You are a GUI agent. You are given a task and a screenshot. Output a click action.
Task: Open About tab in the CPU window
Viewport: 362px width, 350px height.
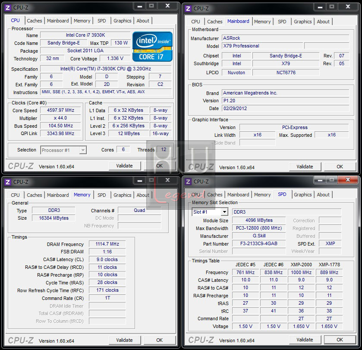click(143, 21)
